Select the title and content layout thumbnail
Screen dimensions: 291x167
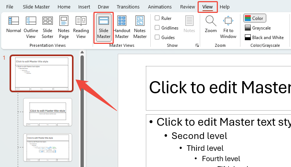pyautogui.click(x=48, y=147)
